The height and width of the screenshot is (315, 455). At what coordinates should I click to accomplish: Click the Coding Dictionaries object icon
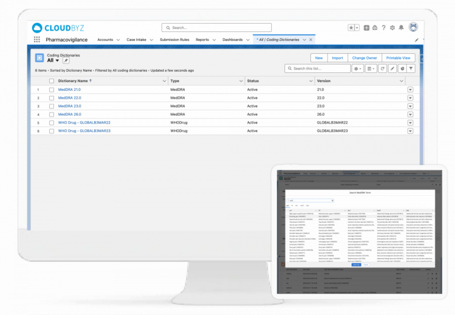tap(40, 57)
